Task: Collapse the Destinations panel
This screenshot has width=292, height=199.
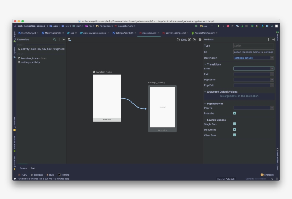Action: [64, 40]
